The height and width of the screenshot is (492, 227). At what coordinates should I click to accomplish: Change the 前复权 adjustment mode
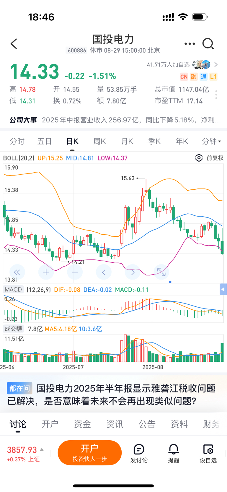click(215, 158)
